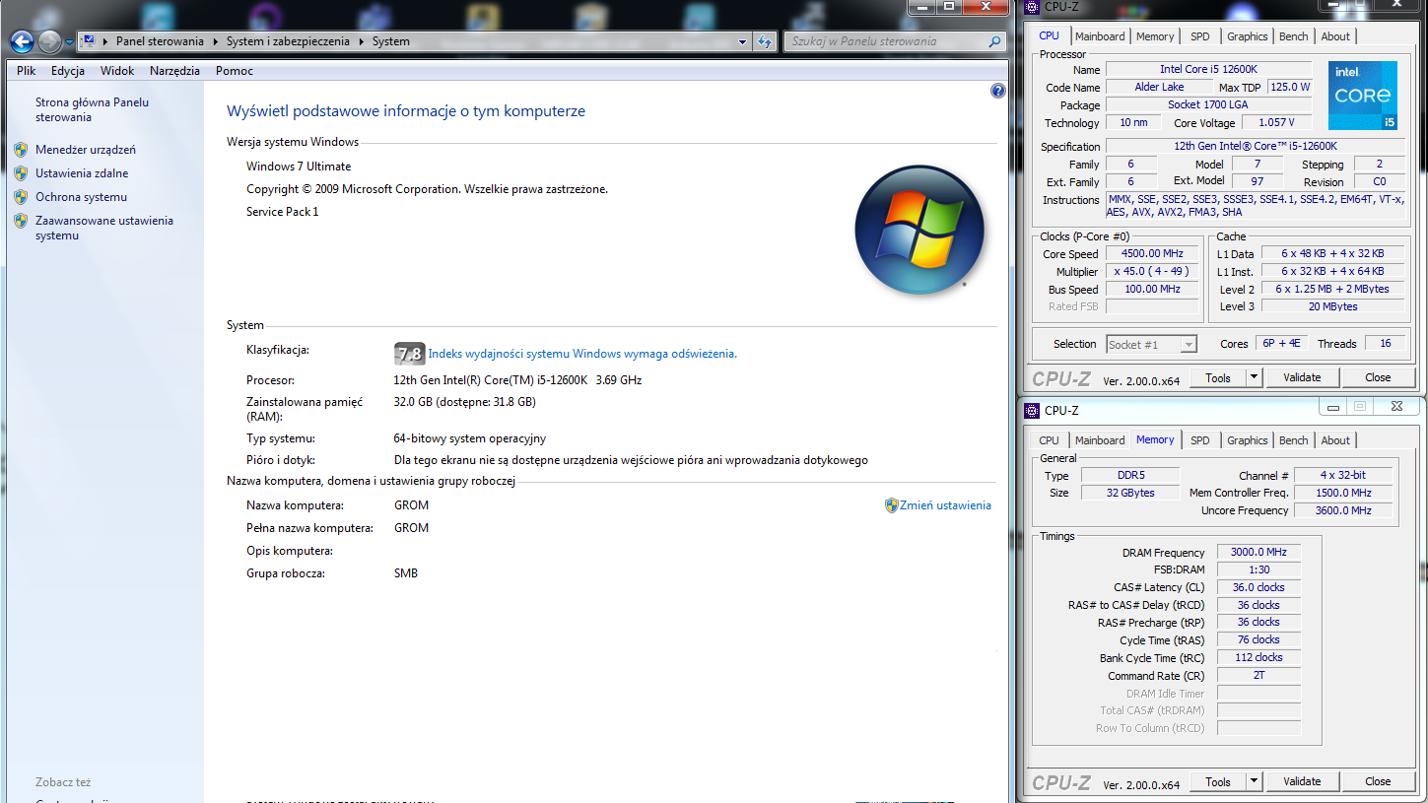Click the computer icon in address bar
Image resolution: width=1428 pixels, height=803 pixels.
tap(88, 41)
